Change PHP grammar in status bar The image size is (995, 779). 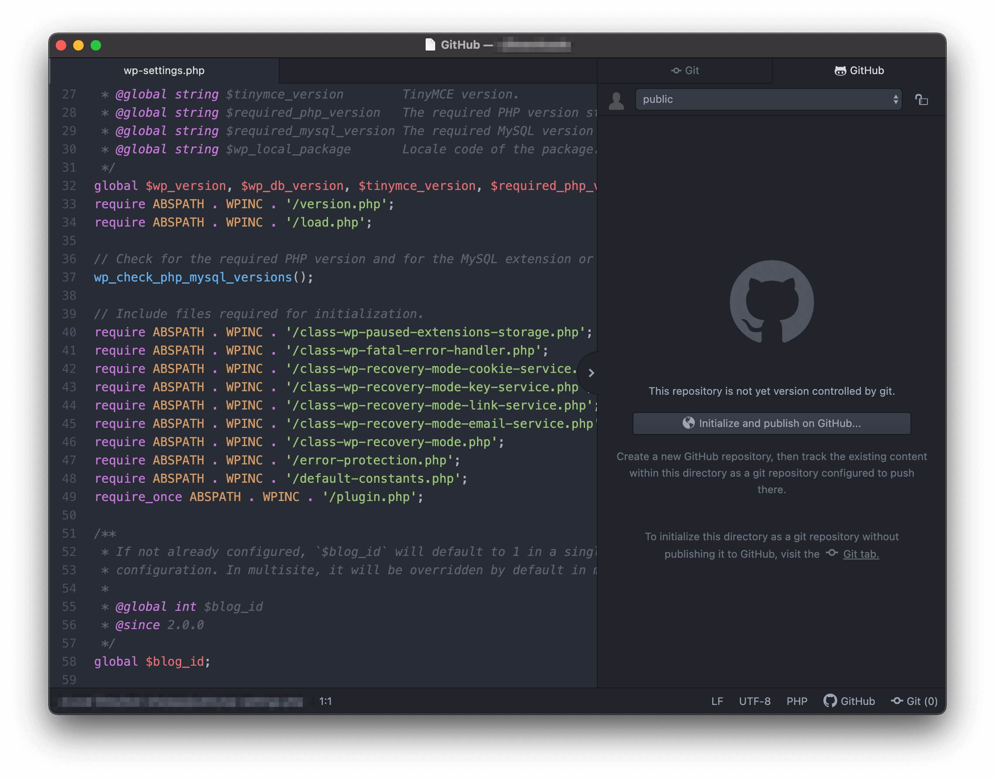coord(797,701)
